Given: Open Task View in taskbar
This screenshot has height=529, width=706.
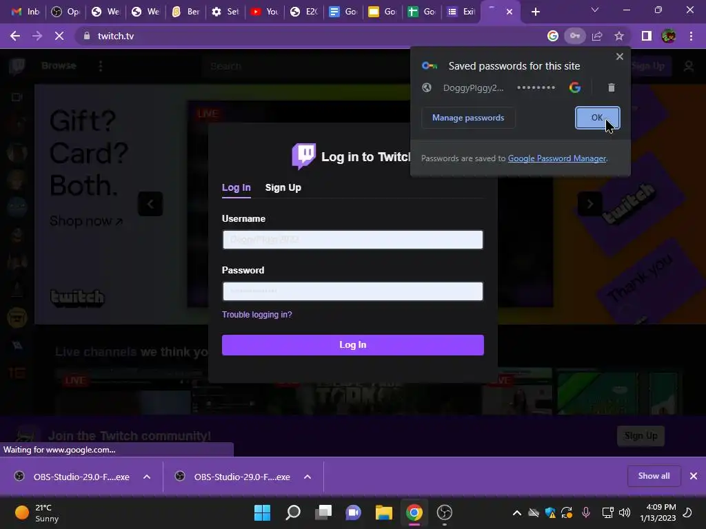Looking at the screenshot, I should 323,512.
